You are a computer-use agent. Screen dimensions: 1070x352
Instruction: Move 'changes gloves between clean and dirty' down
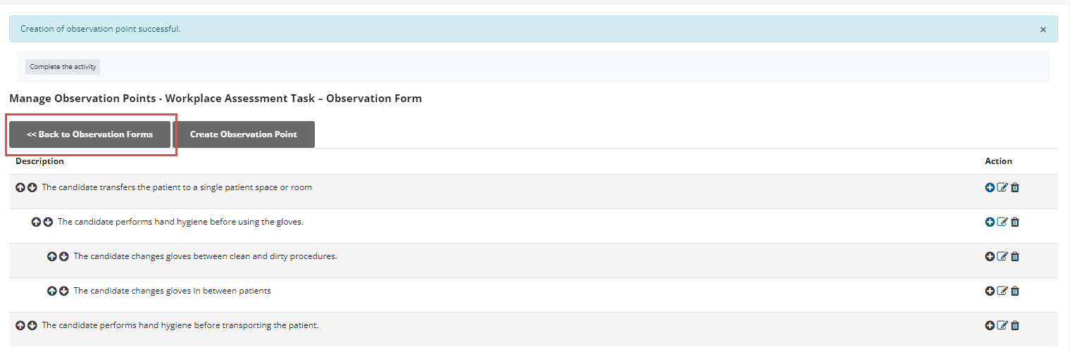pos(64,257)
